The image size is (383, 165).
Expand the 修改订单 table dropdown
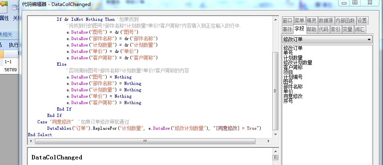[369, 39]
